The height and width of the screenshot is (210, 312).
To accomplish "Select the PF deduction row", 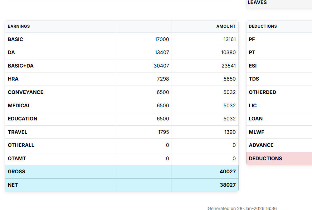I will [x=252, y=40].
